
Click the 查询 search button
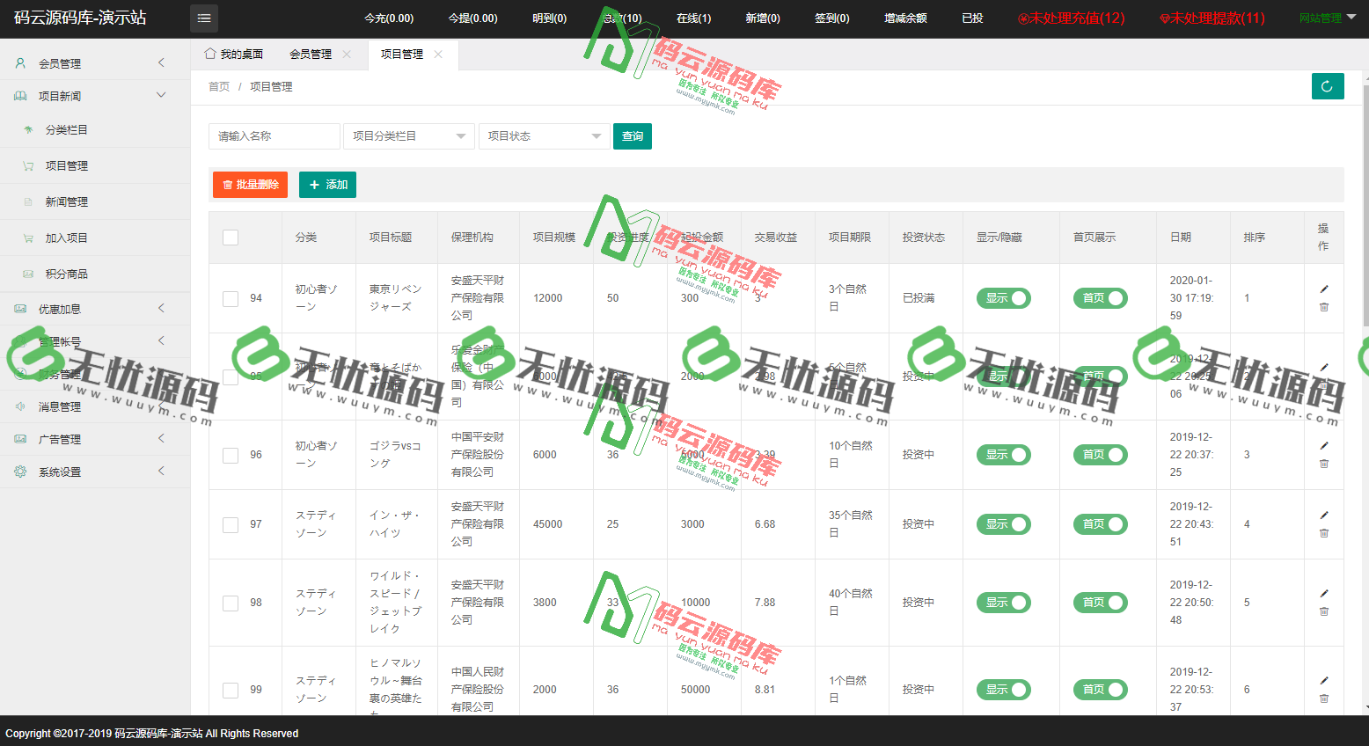[x=633, y=136]
